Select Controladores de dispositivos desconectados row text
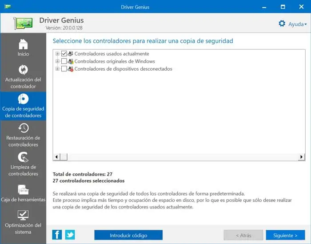311x244 pixels. pos(123,69)
